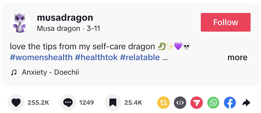261x113 pixels.
Task: Click the Musa dragon display name
Action: click(58, 29)
